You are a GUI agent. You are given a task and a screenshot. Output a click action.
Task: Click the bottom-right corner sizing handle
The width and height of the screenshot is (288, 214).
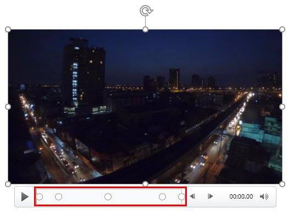pos(282,184)
